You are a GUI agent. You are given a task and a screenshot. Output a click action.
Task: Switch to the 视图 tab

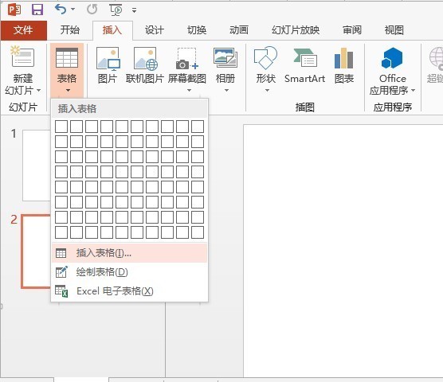[394, 30]
